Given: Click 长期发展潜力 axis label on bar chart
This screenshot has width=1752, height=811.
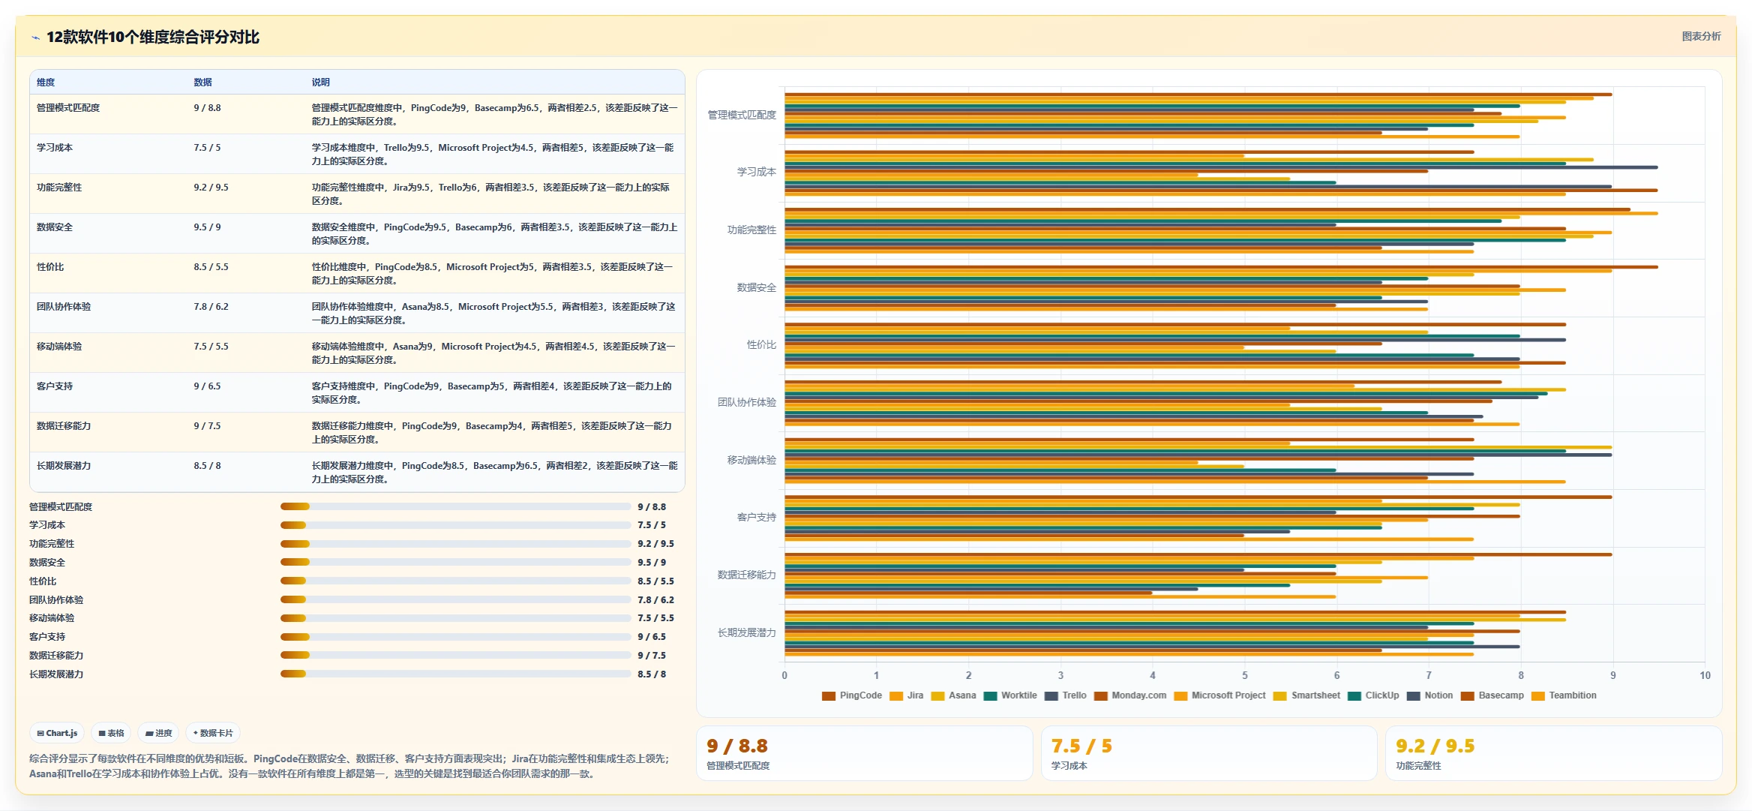Looking at the screenshot, I should [747, 632].
